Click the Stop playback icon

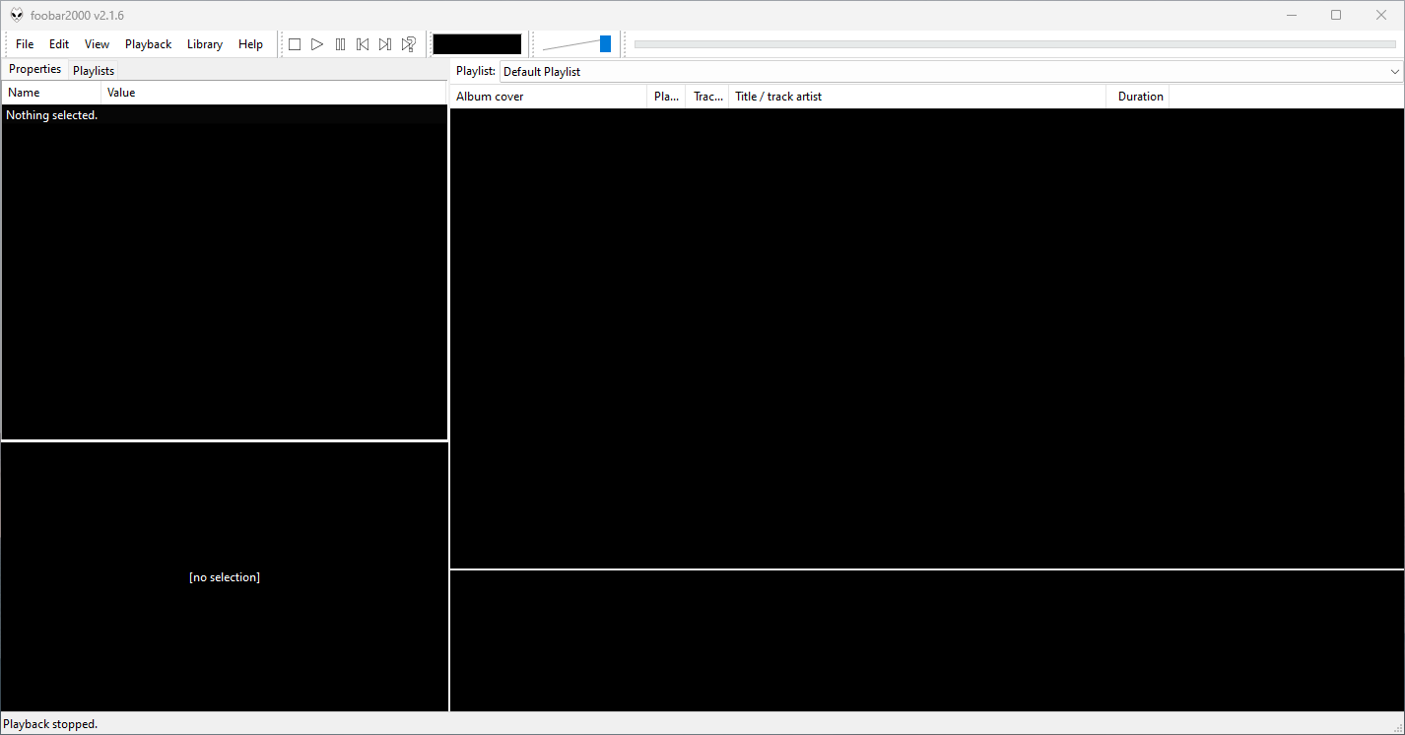click(x=295, y=43)
